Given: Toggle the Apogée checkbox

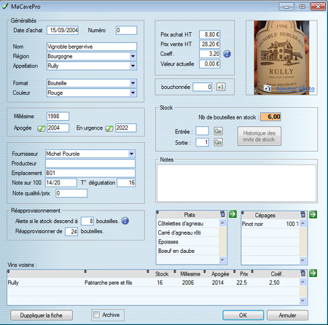Looking at the screenshot, I should click(41, 128).
